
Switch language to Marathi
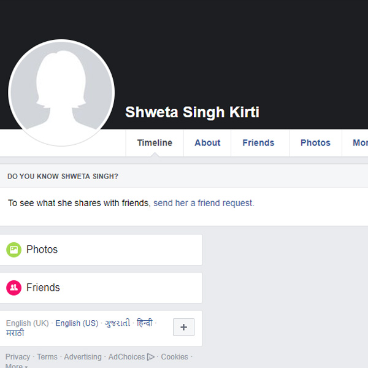coord(15,333)
